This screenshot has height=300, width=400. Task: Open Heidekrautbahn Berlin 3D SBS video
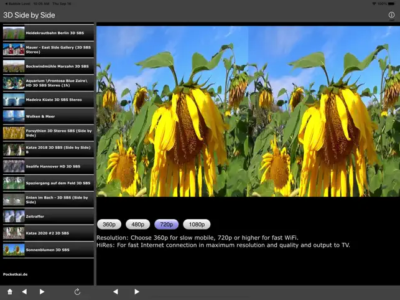[x=49, y=33]
